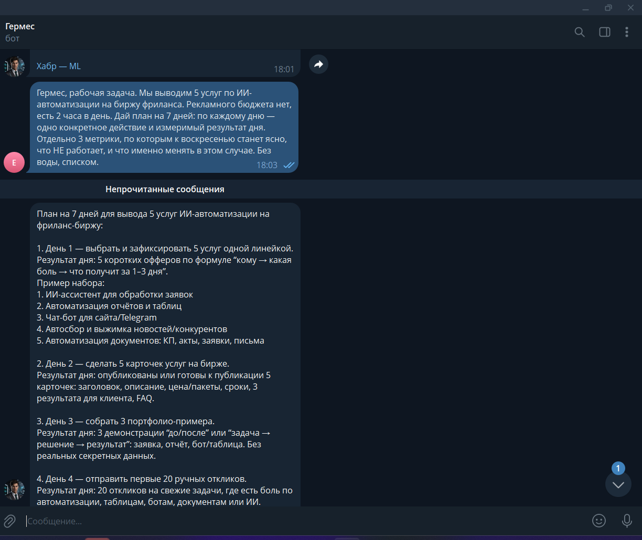Toggle the right side info panel
The height and width of the screenshot is (540, 642).
(x=605, y=32)
